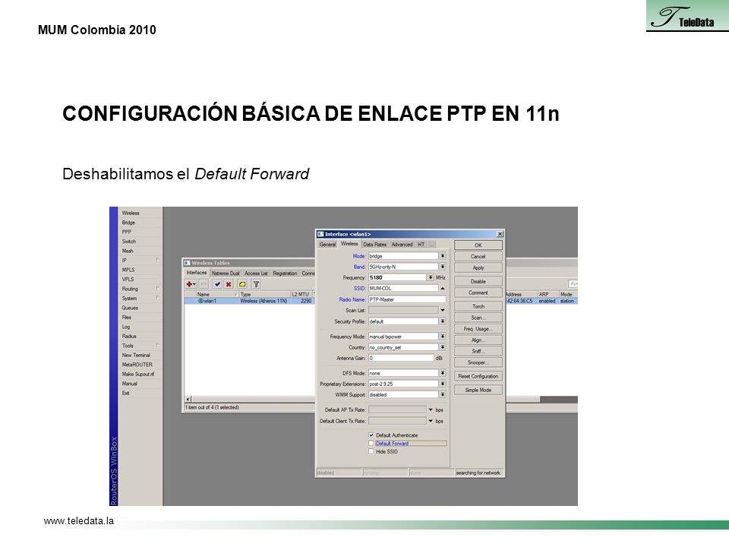Image resolution: width=729 pixels, height=547 pixels.
Task: Click the Name column header in Wireless Tables
Action: (x=217, y=295)
